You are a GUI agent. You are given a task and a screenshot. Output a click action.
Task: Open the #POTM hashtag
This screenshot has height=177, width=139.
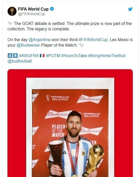[53, 56]
